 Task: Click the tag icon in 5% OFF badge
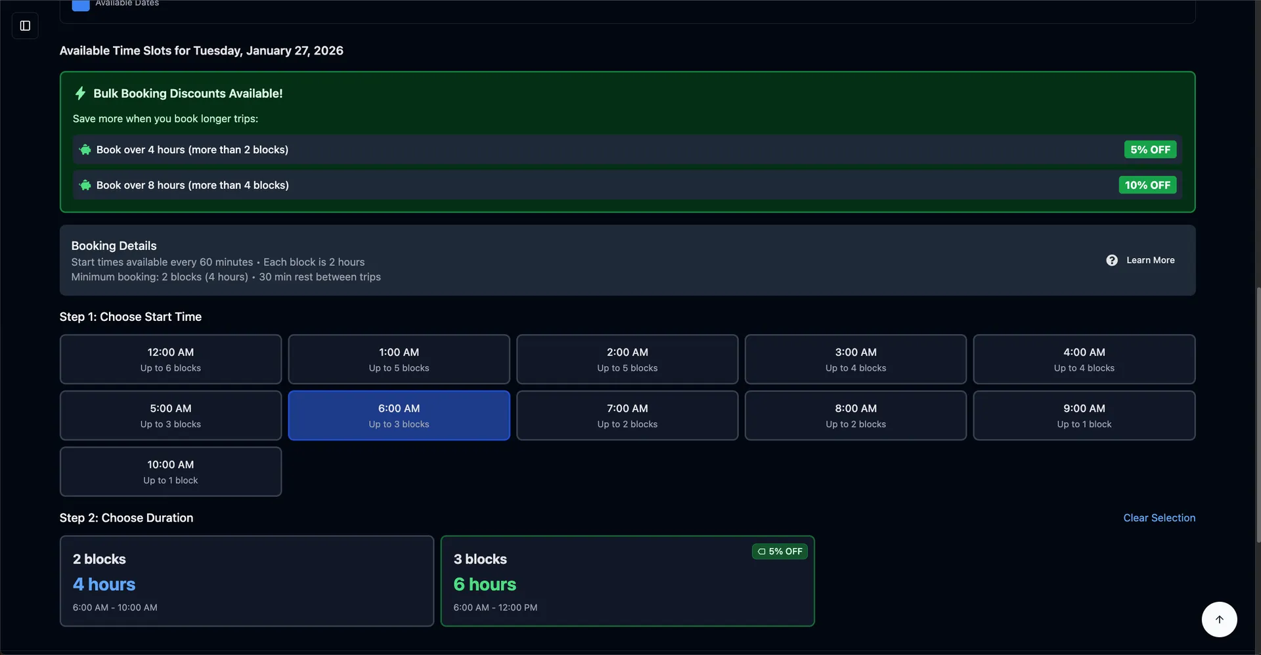pos(762,551)
